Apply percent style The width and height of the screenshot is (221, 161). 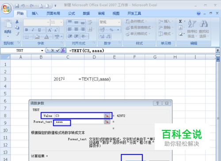pos(111,30)
